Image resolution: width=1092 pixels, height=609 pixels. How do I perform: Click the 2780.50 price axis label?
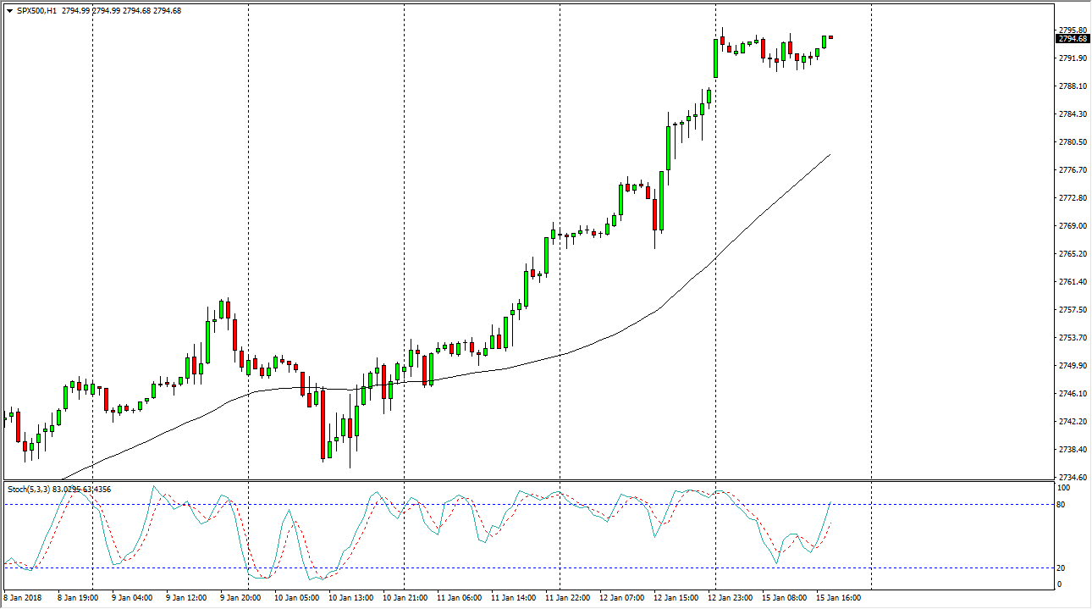pos(1072,142)
